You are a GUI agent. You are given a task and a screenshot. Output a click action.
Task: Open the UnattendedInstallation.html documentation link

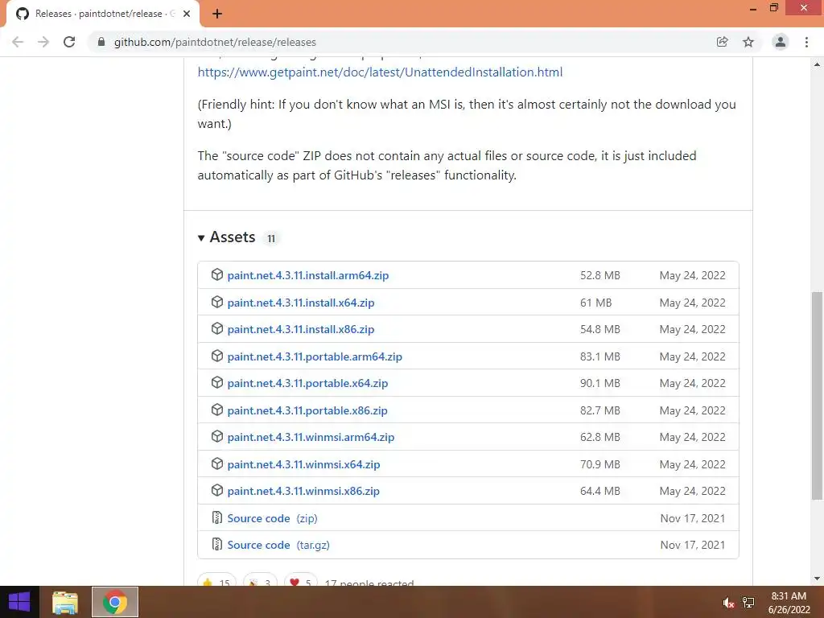pyautogui.click(x=380, y=72)
